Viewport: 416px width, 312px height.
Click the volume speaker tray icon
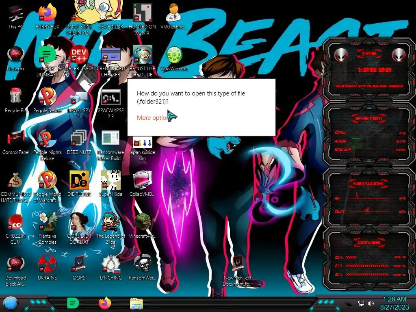(x=370, y=303)
